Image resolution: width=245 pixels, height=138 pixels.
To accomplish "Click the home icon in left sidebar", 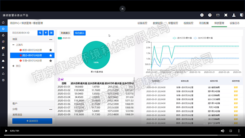I will (3, 23).
